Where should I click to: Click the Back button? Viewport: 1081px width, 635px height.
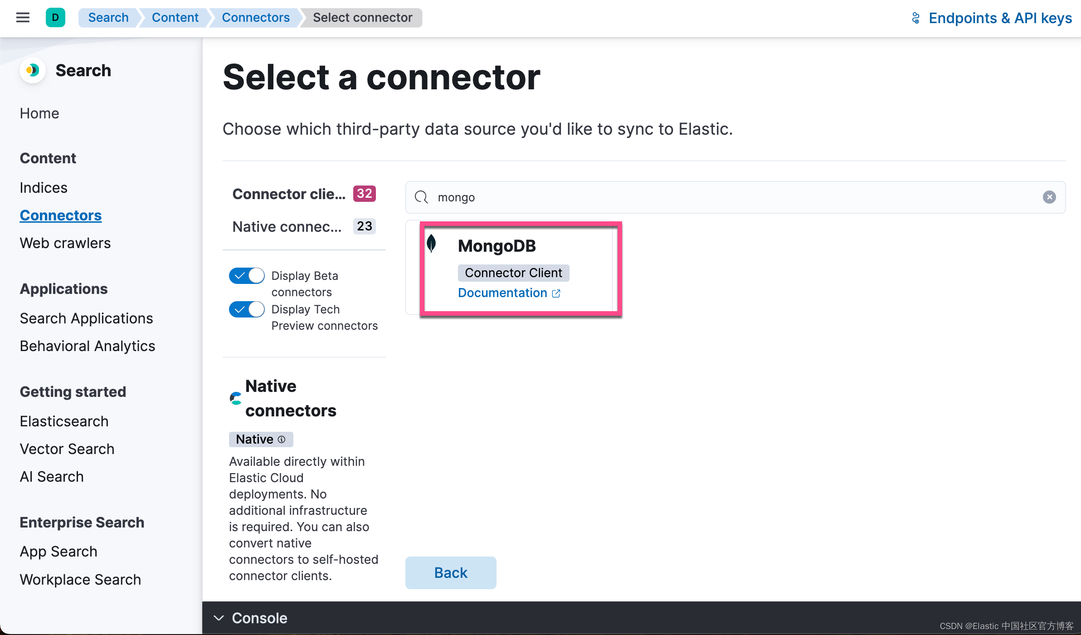pyautogui.click(x=450, y=572)
